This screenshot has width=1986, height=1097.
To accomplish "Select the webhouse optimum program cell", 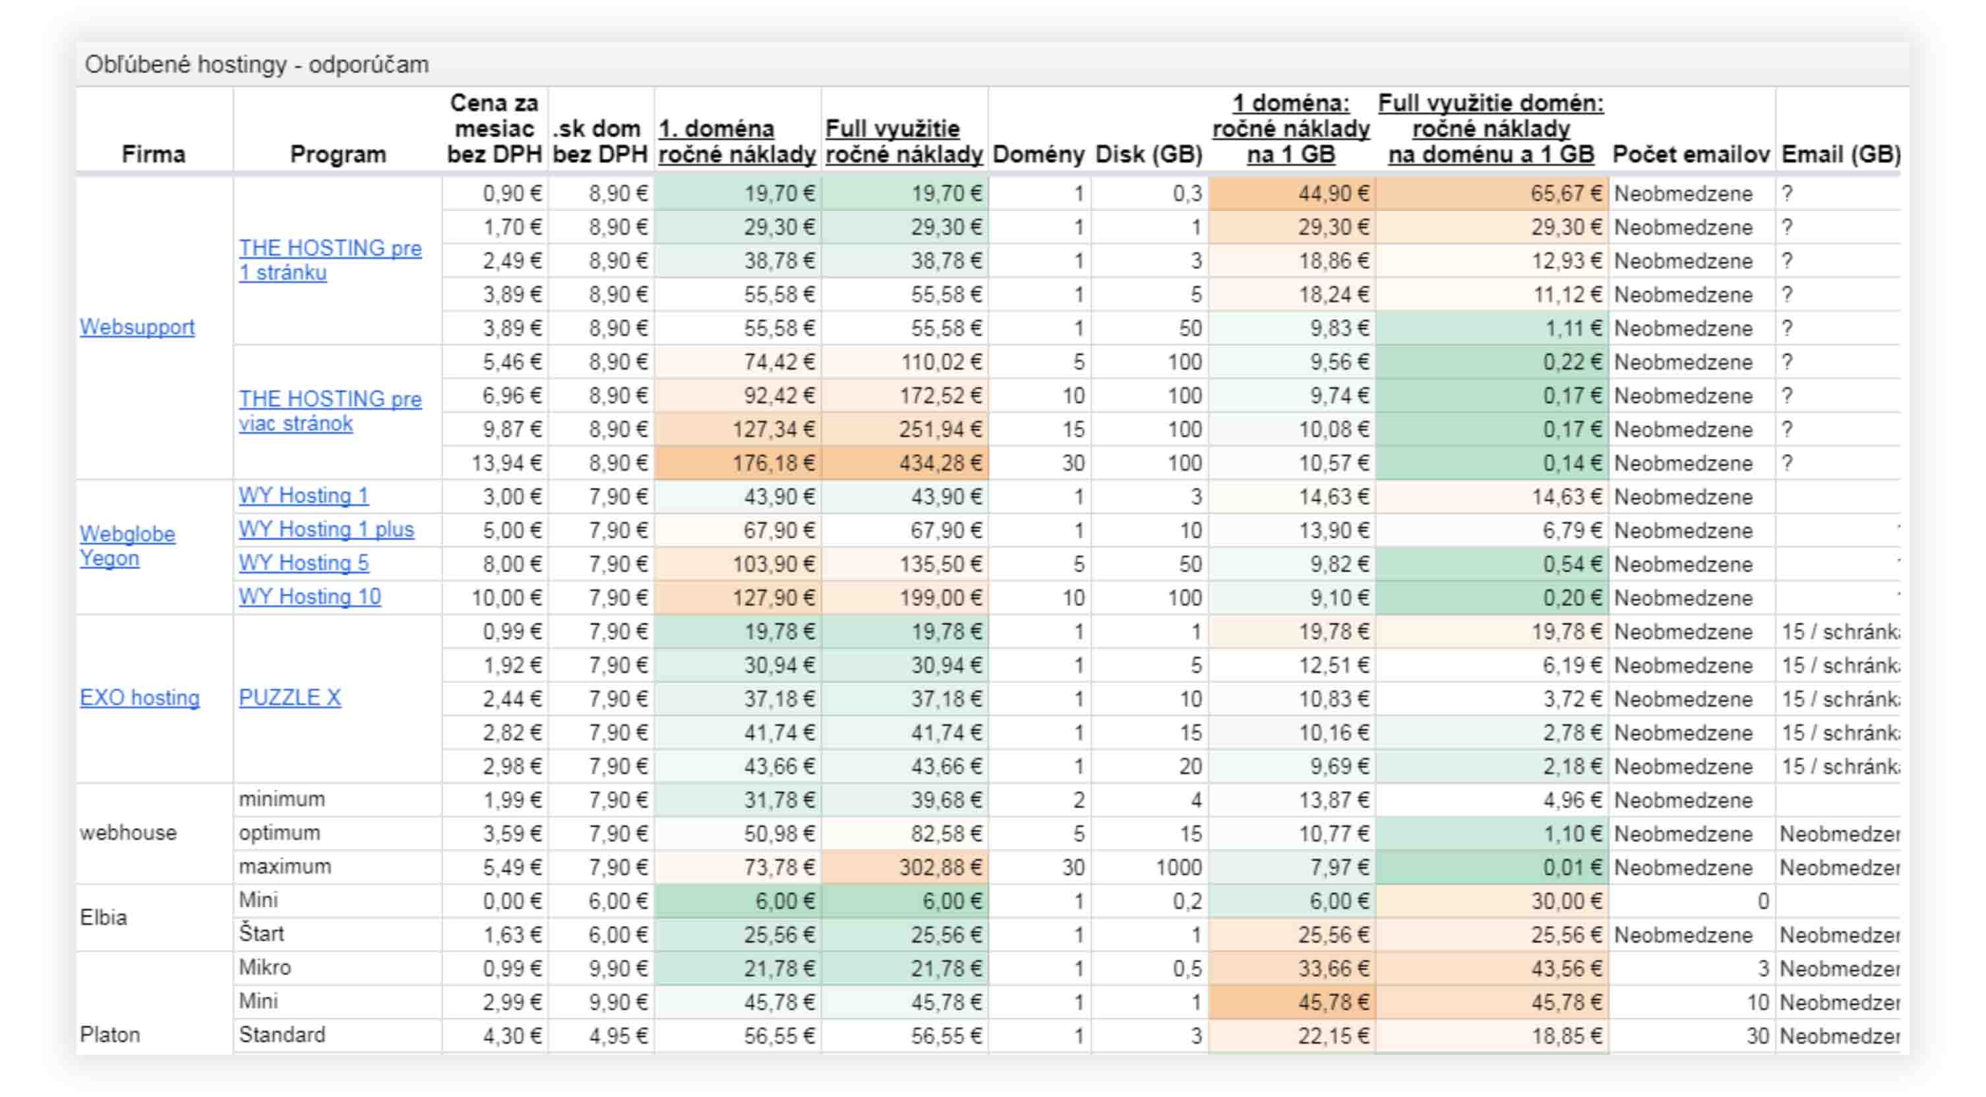I will click(x=338, y=833).
